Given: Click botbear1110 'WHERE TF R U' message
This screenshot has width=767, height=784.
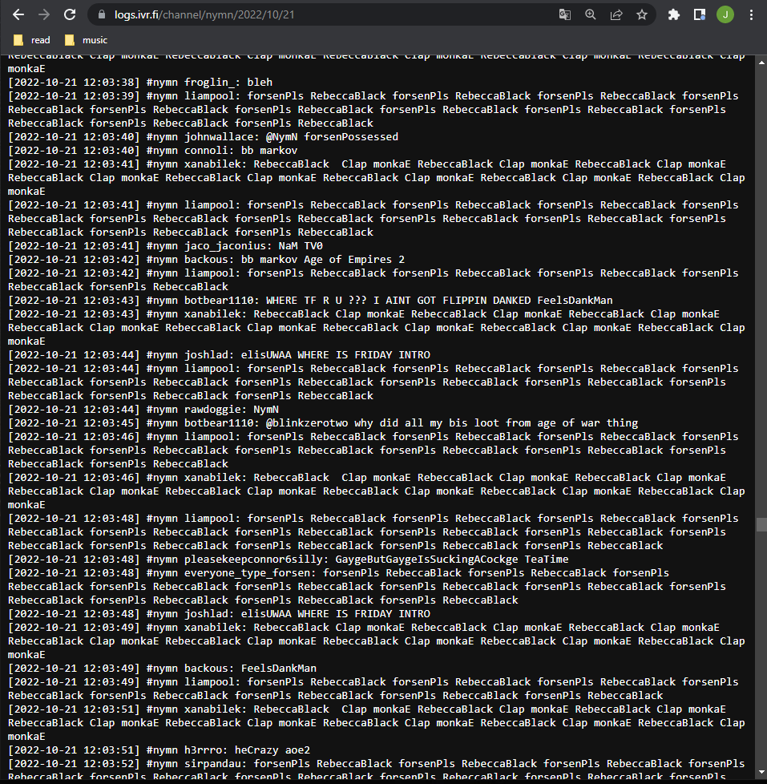Looking at the screenshot, I should pyautogui.click(x=310, y=300).
